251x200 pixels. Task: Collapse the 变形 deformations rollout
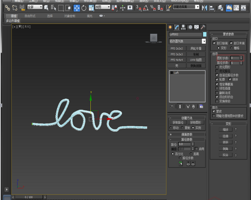[228, 124]
